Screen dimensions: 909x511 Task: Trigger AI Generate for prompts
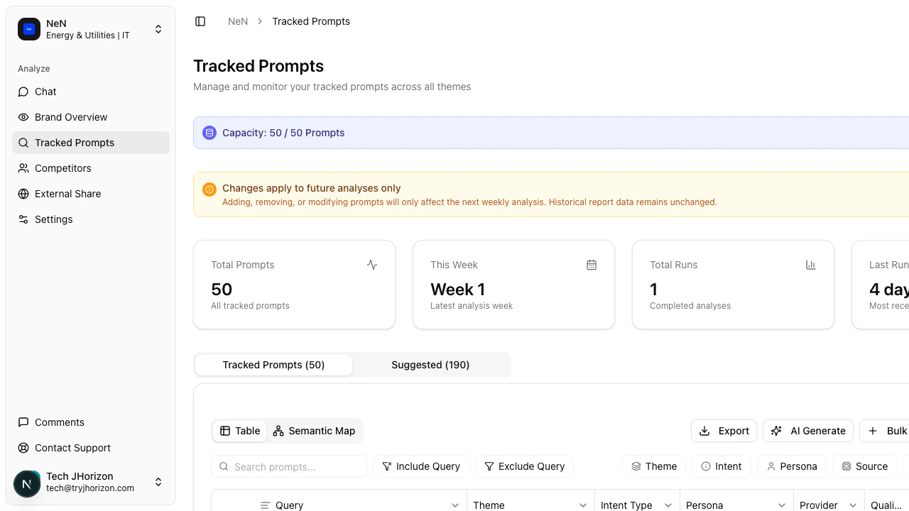[807, 431]
